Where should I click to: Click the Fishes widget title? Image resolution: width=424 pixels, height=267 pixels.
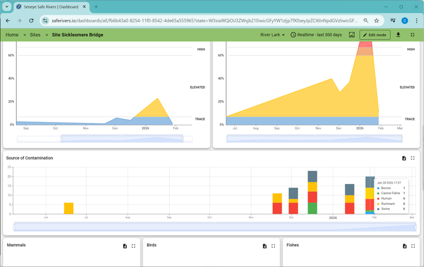[x=293, y=245]
